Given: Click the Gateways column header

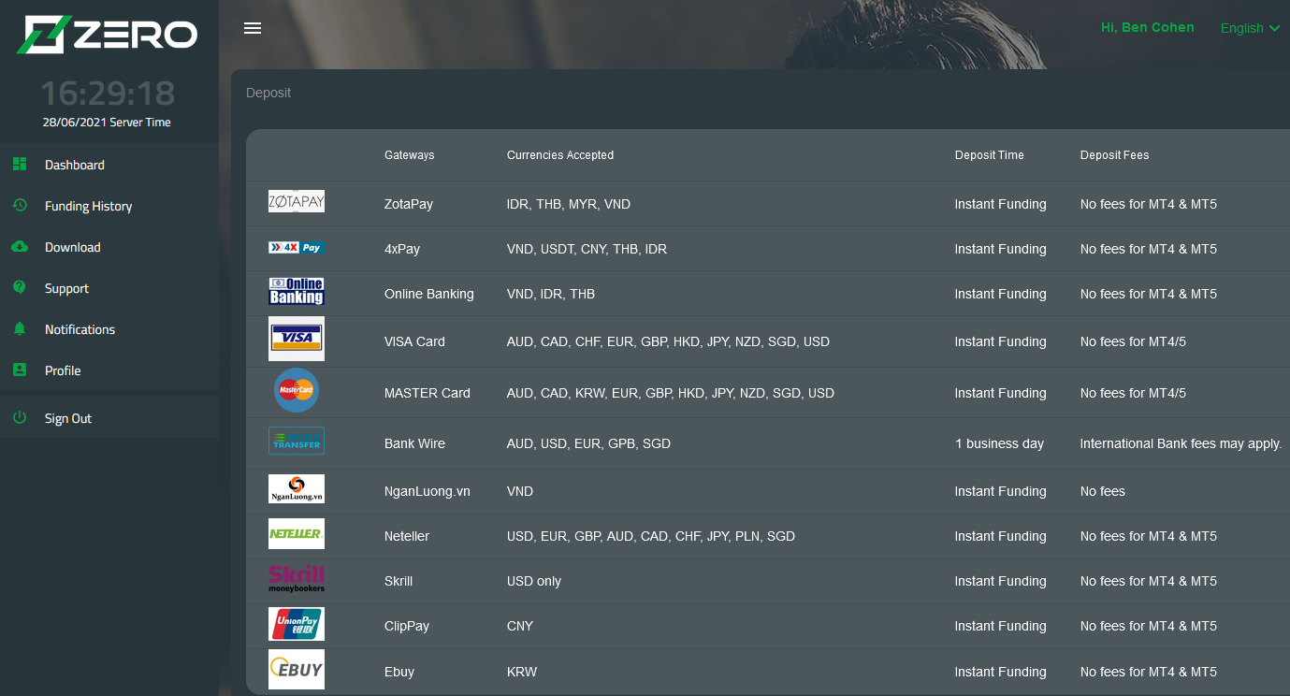Looking at the screenshot, I should point(409,155).
